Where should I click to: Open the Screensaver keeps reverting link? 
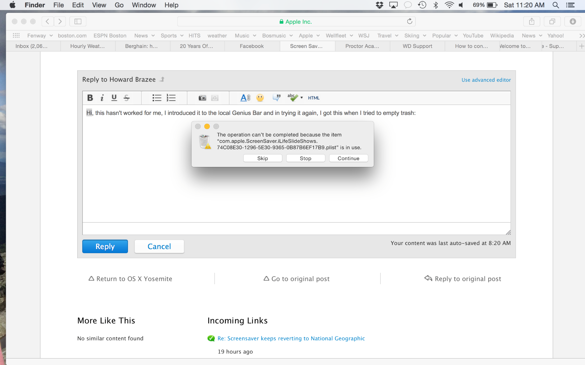tap(291, 338)
